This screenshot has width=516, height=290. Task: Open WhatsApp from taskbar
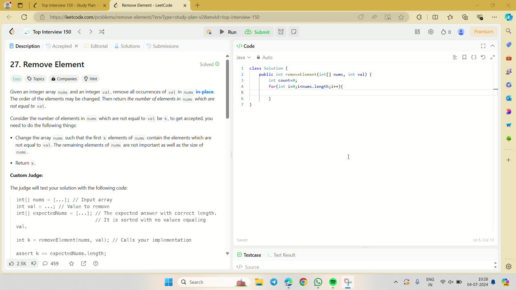(x=318, y=282)
